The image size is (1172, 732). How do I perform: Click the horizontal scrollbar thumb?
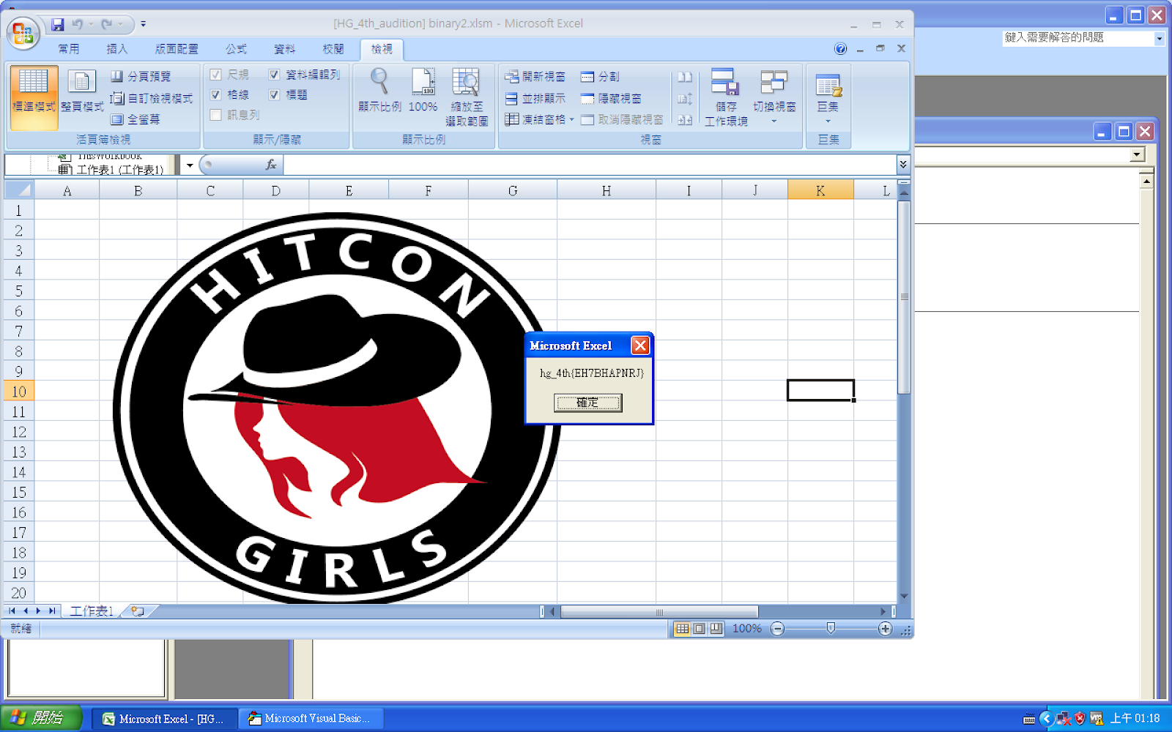659,612
